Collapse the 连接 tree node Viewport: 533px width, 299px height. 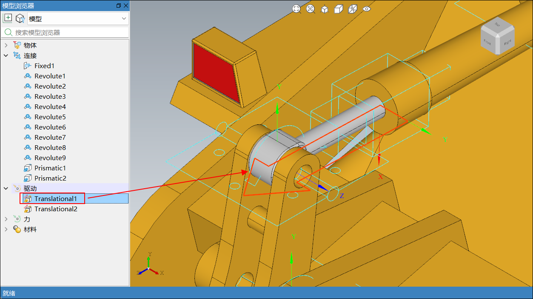click(6, 55)
